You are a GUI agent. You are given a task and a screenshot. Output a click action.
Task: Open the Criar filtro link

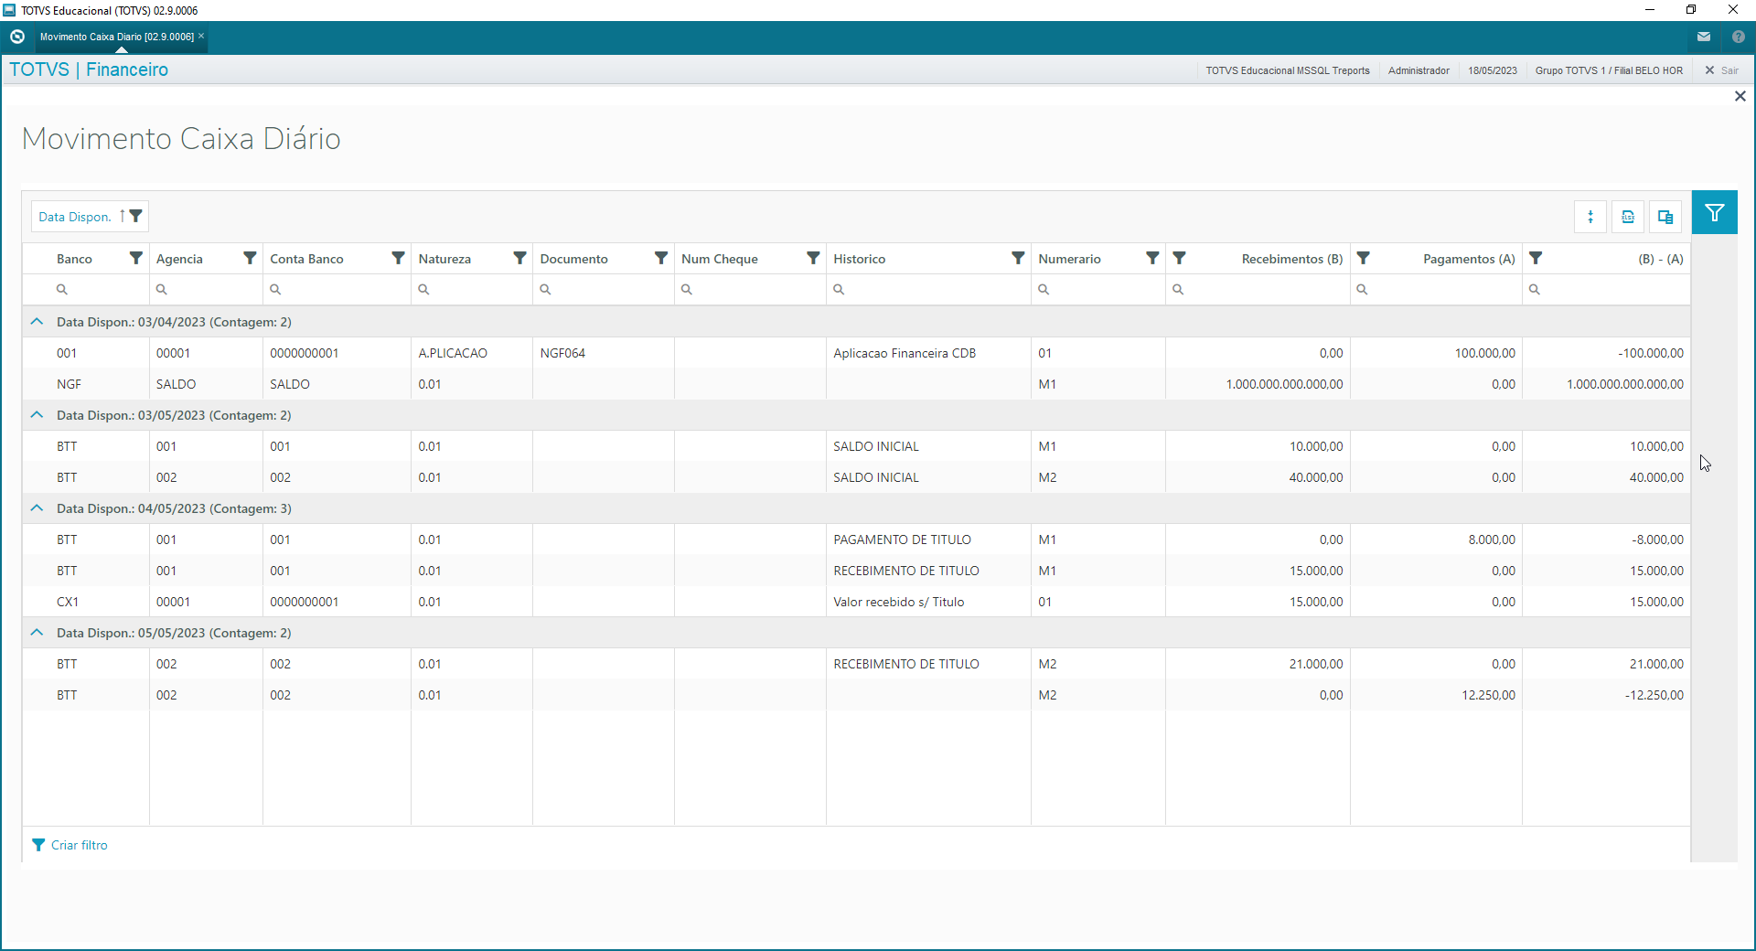[x=80, y=845]
